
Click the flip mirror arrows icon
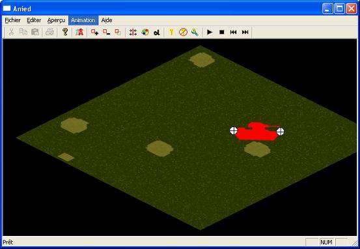pyautogui.click(x=133, y=32)
